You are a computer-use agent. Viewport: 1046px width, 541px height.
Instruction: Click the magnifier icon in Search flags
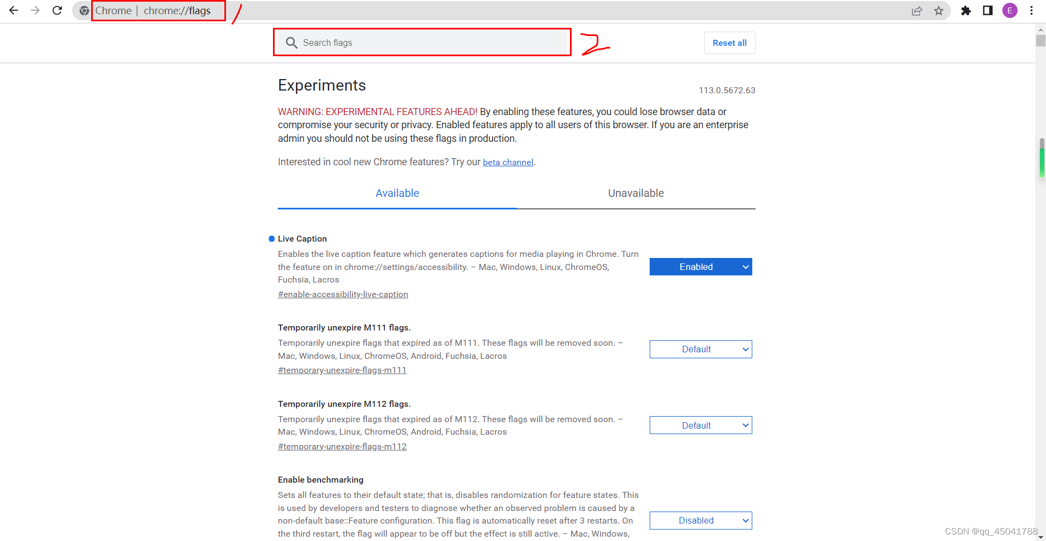coord(292,43)
